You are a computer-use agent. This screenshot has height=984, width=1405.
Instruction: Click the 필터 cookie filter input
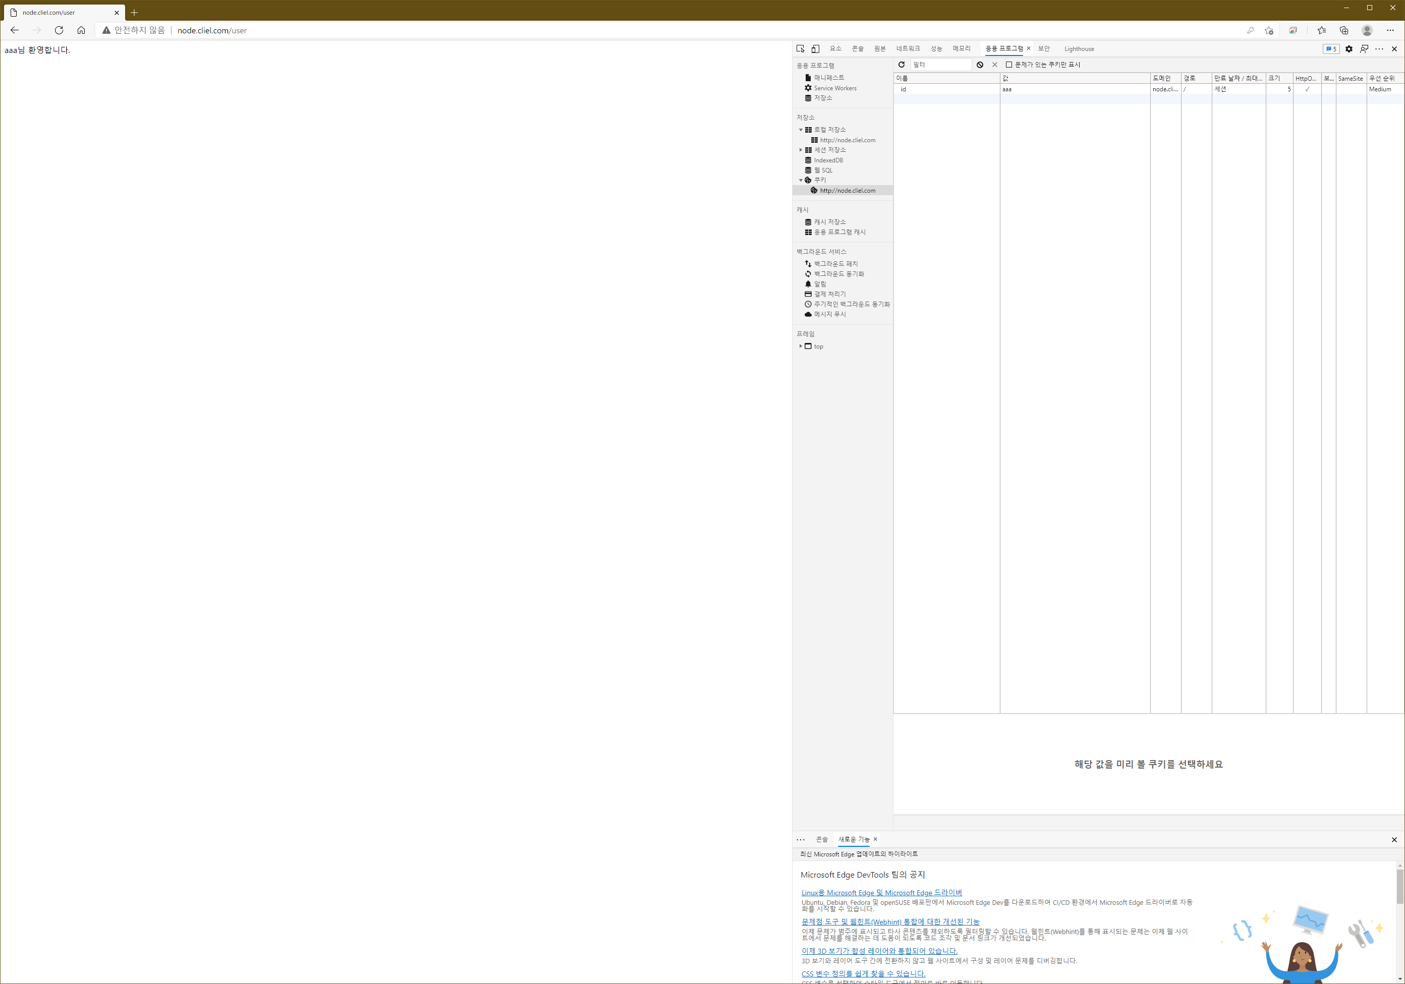(x=940, y=65)
